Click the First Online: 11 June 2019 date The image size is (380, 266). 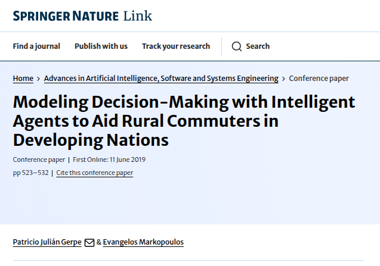point(109,159)
